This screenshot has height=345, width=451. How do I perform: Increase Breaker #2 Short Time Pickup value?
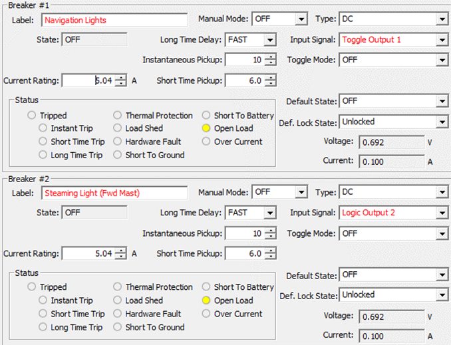coord(270,251)
